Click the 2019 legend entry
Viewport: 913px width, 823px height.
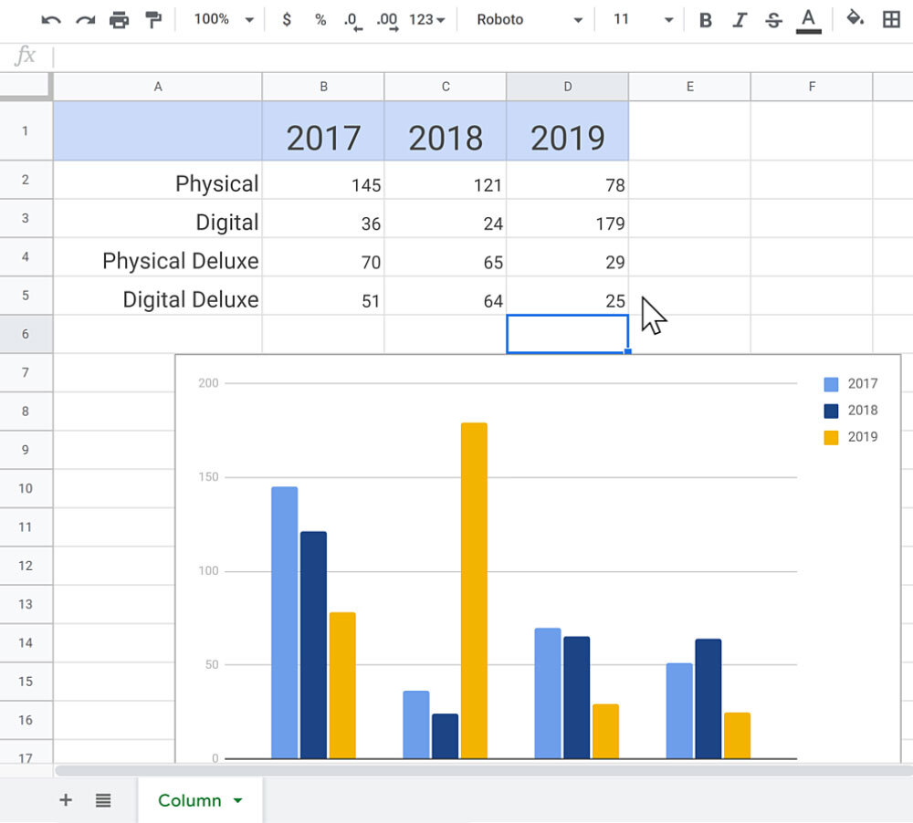[x=851, y=437]
